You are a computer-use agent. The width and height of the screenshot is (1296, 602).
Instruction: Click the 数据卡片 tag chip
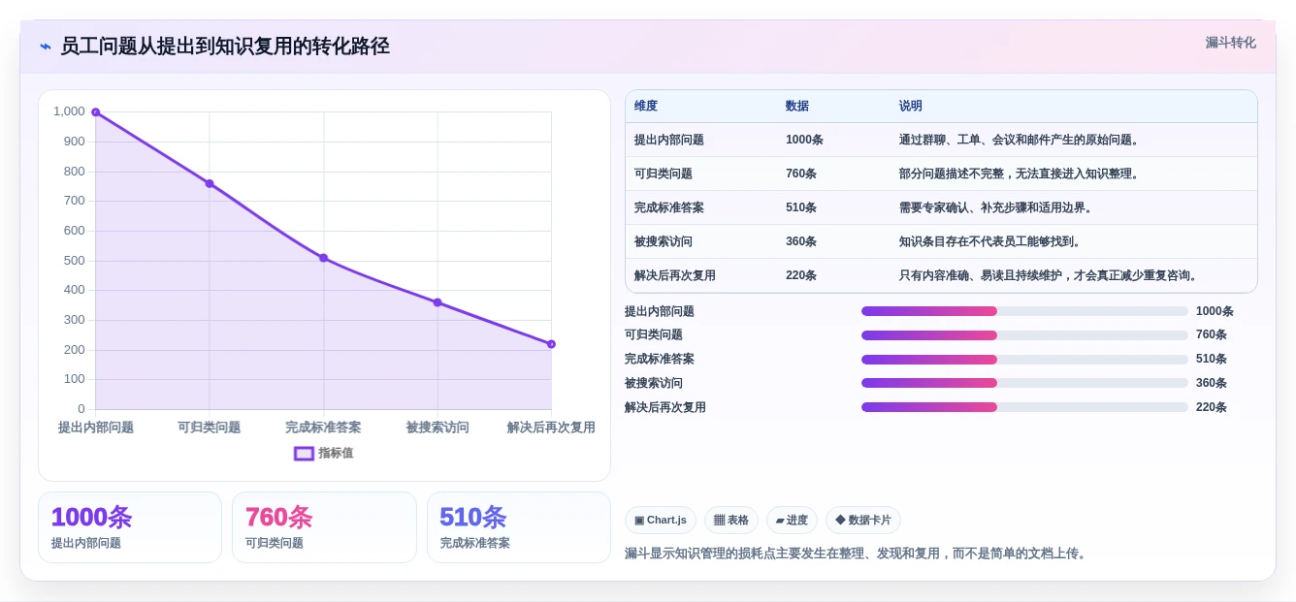(x=863, y=521)
